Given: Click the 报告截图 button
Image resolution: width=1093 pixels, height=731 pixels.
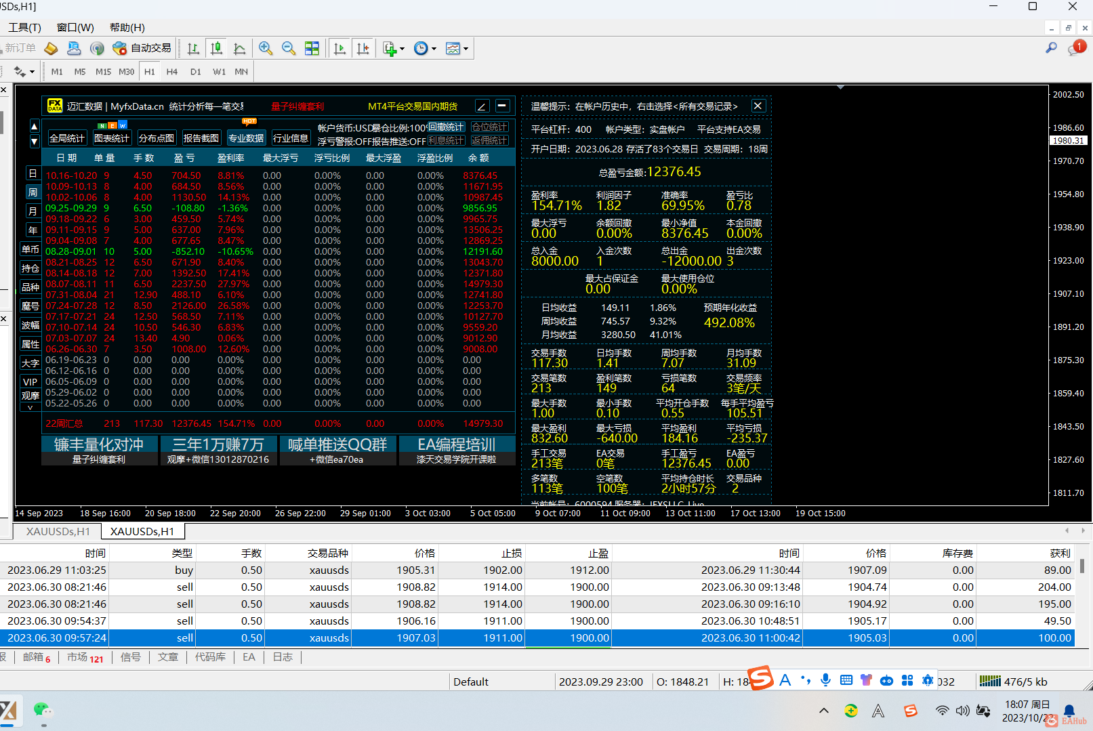Looking at the screenshot, I should point(201,138).
